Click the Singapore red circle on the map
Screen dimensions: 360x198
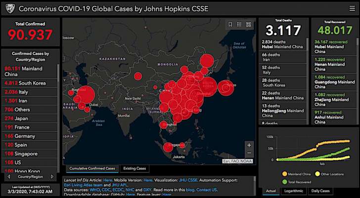pyautogui.click(x=168, y=147)
